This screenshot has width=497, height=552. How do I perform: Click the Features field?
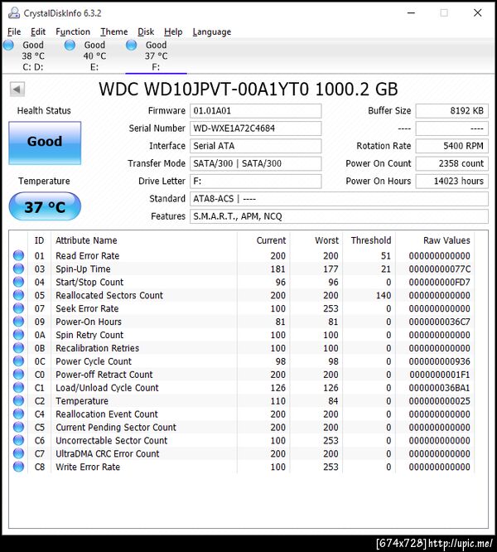(x=339, y=216)
